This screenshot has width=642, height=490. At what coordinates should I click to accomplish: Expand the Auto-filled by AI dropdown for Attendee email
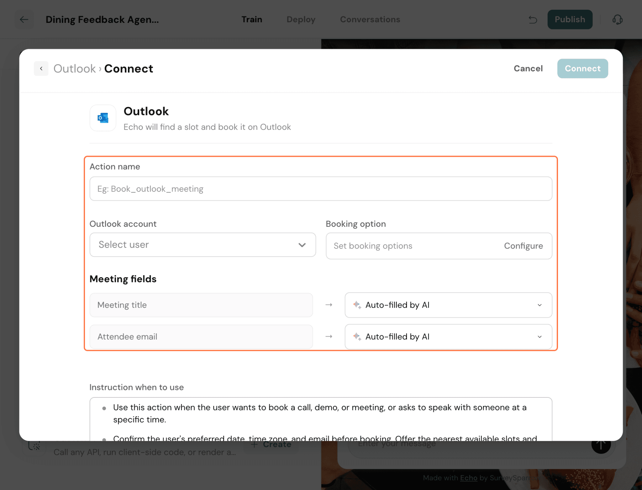(x=448, y=337)
